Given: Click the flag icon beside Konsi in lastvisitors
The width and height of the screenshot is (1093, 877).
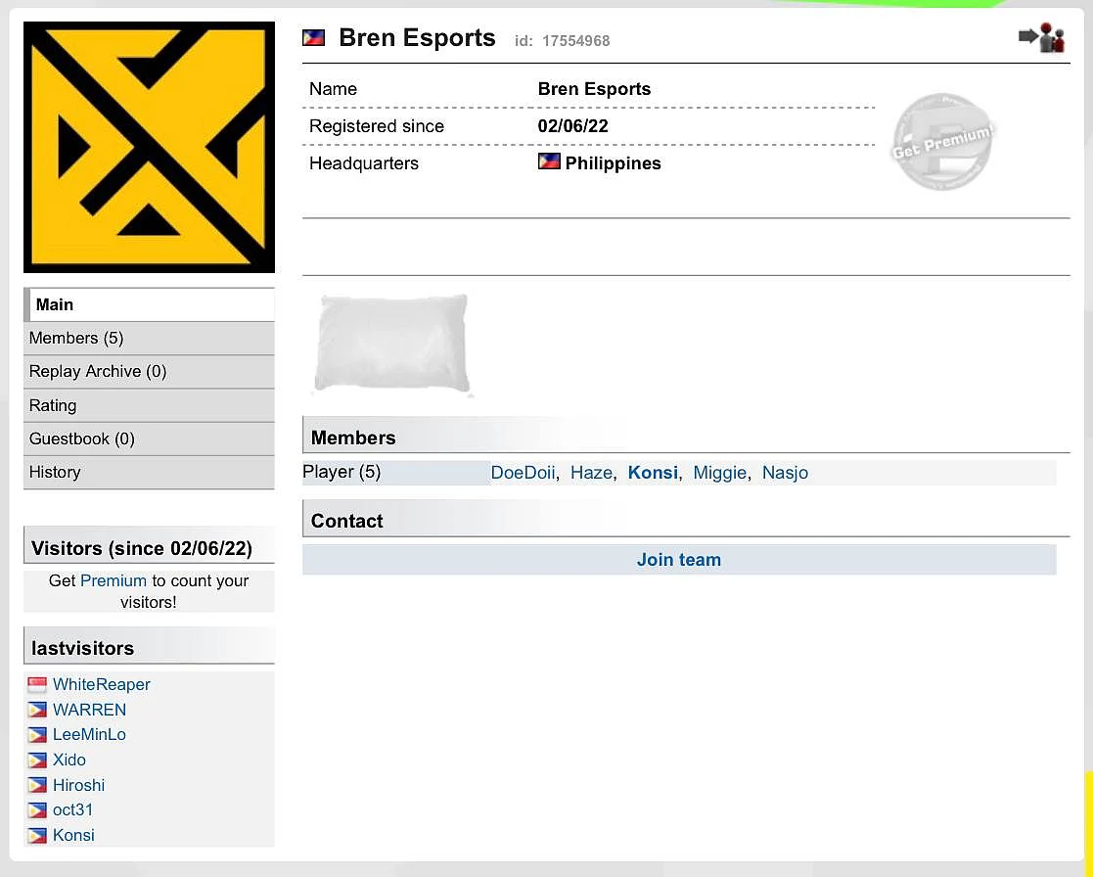Looking at the screenshot, I should point(37,835).
